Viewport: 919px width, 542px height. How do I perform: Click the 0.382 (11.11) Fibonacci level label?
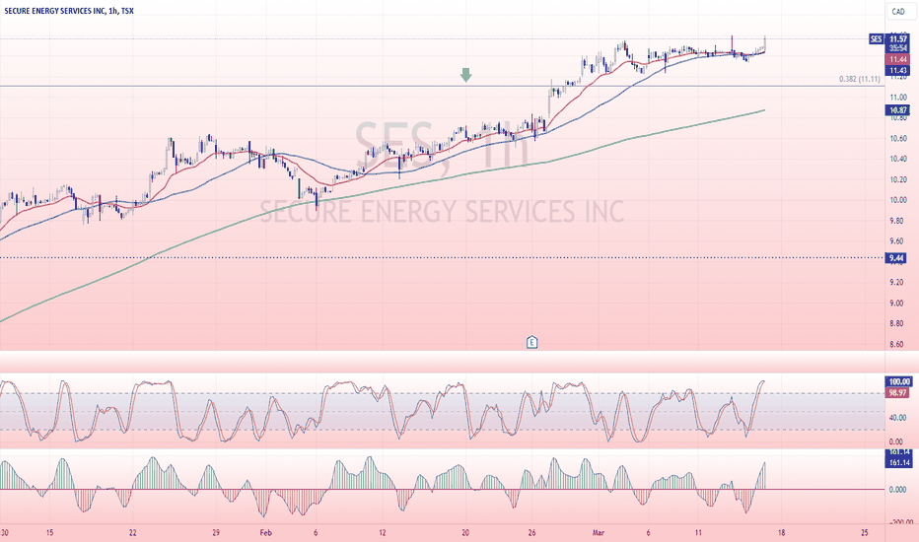point(859,79)
